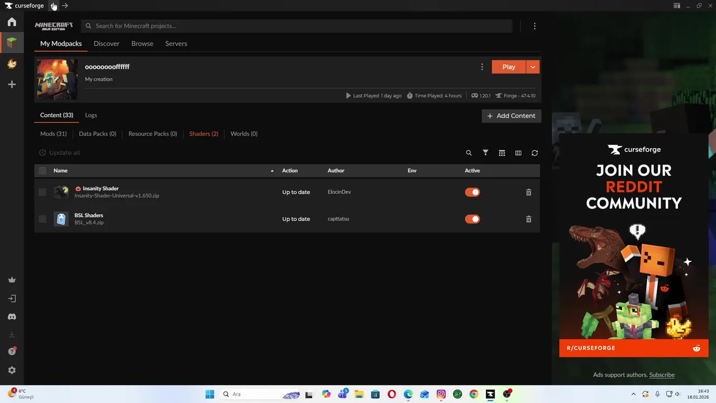Open File Explorer from taskbar

(x=359, y=394)
